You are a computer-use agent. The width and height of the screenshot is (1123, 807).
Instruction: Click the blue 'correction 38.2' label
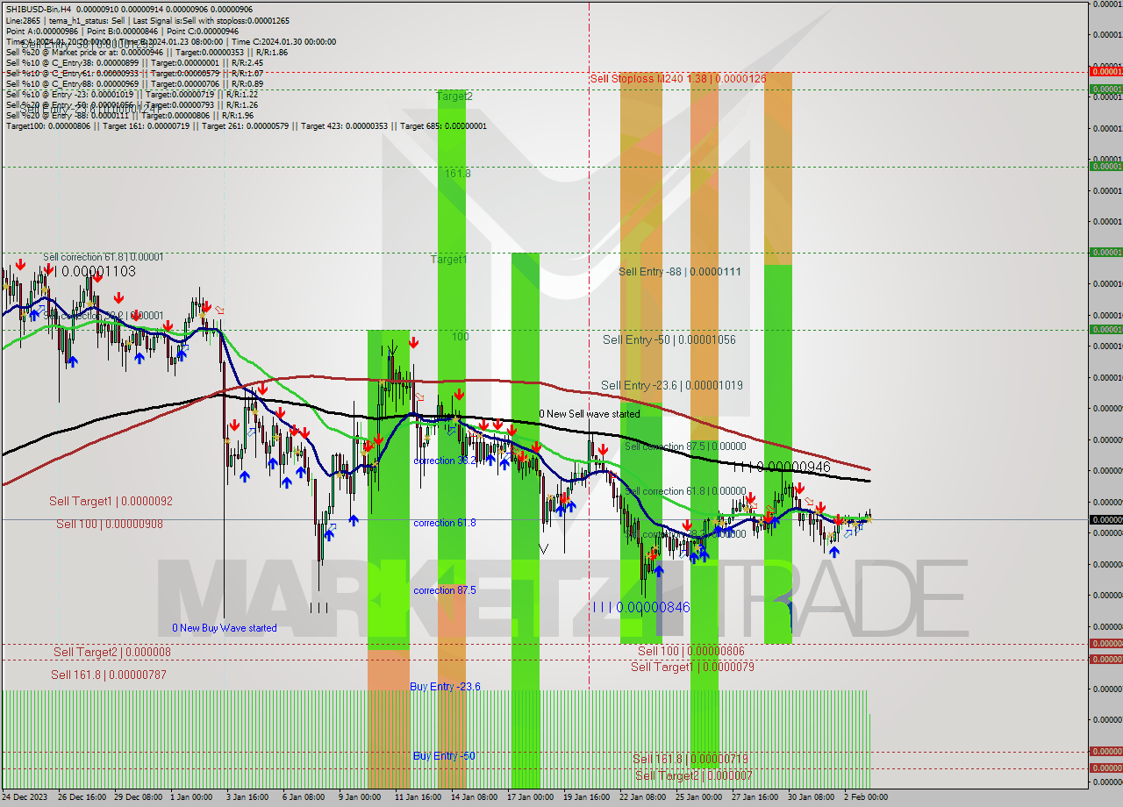[445, 461]
